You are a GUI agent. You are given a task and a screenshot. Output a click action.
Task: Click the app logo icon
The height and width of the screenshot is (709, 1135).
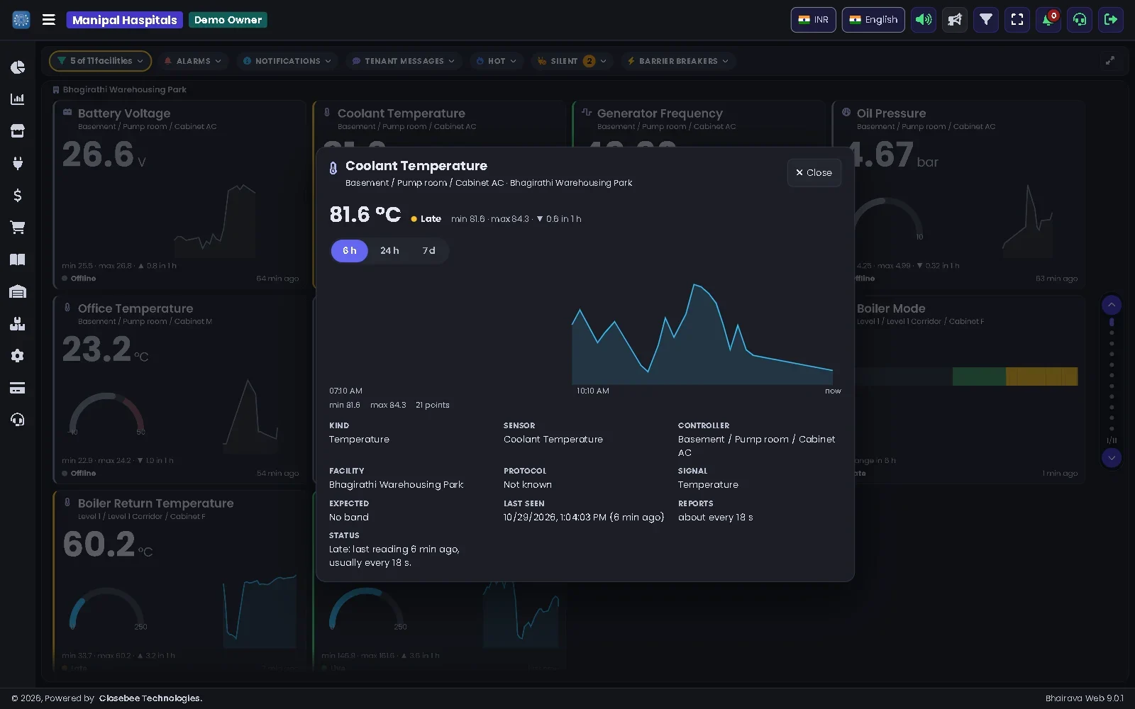pos(21,20)
